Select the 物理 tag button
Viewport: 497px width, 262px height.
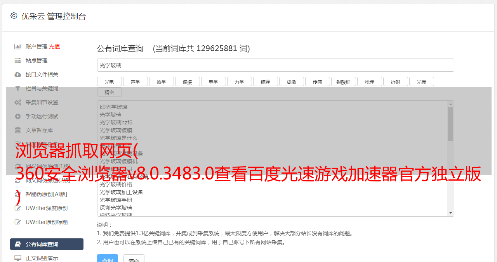click(370, 81)
